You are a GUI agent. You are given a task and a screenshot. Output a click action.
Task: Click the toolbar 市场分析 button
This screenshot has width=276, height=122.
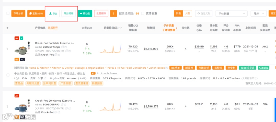(18, 13)
